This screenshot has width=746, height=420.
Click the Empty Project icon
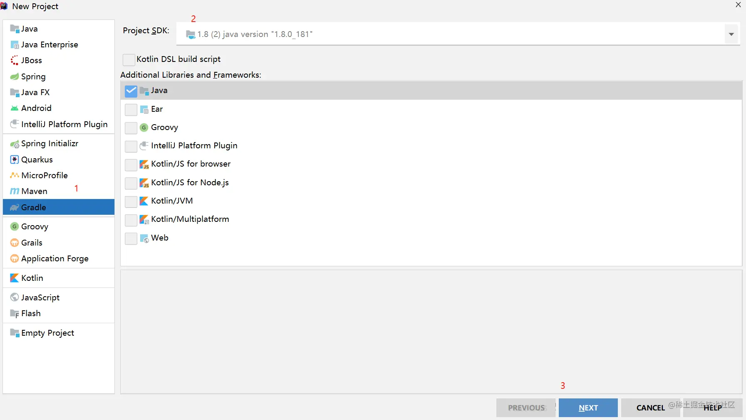pos(15,333)
